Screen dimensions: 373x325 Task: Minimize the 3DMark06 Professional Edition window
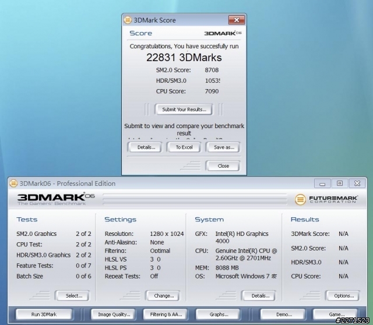point(322,183)
